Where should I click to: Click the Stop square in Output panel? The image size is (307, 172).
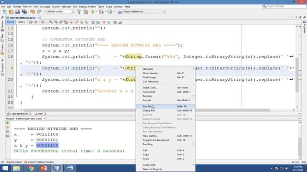(8, 132)
